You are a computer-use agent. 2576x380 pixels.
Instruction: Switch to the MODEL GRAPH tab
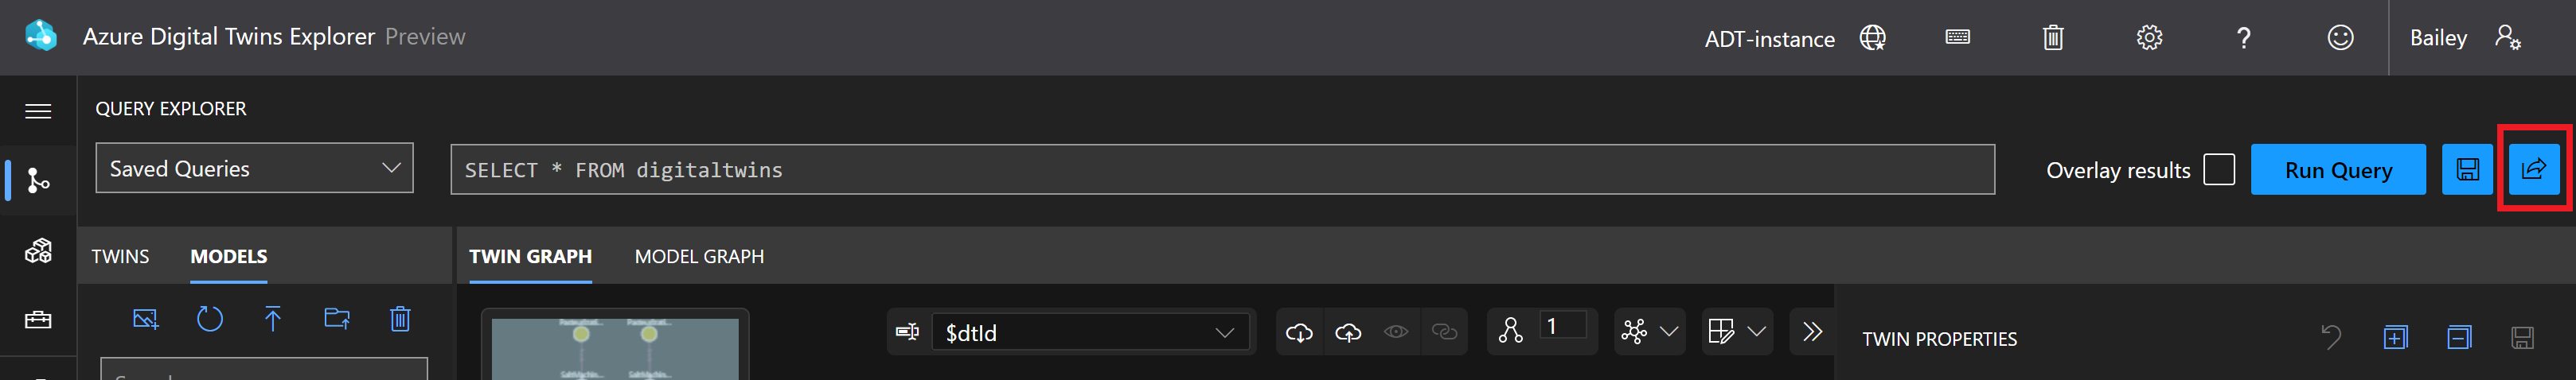(x=699, y=256)
